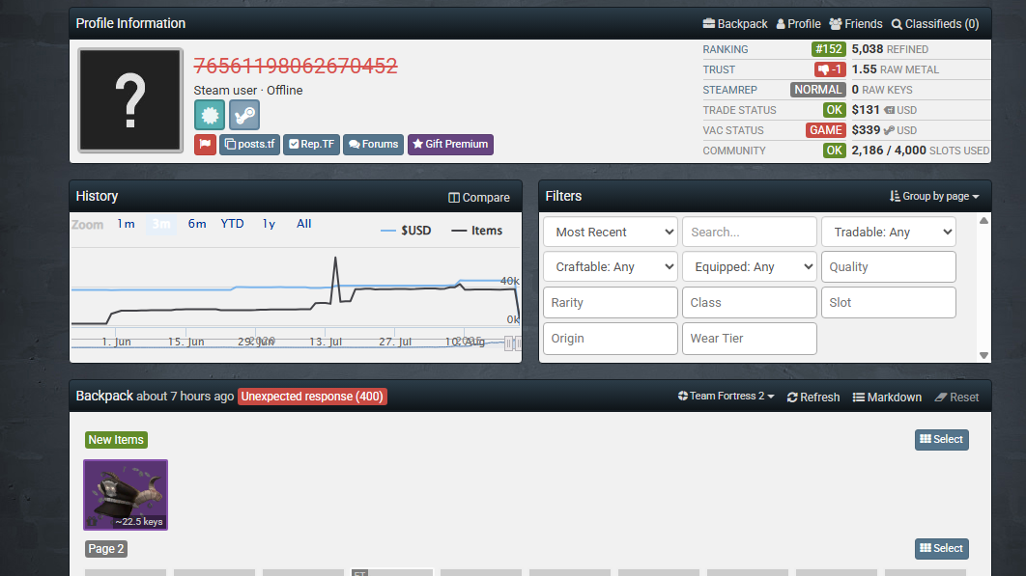
Task: Click the GAME VAC status badge
Action: pos(826,130)
